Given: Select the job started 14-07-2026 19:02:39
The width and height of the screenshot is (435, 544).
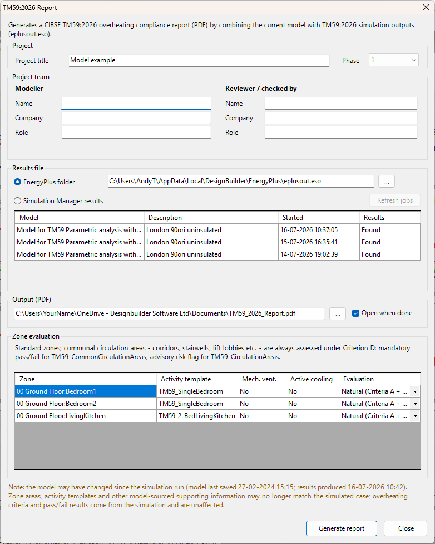Looking at the screenshot, I should coord(217,254).
